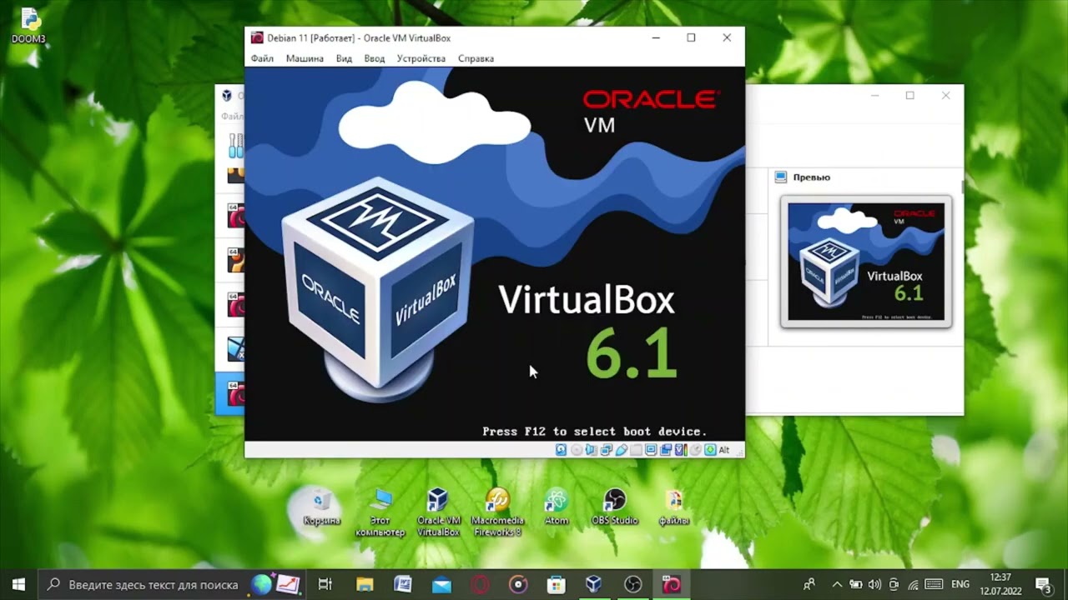The image size is (1068, 600).
Task: Click the mouse integration indicator in VM status bar
Action: point(696,450)
